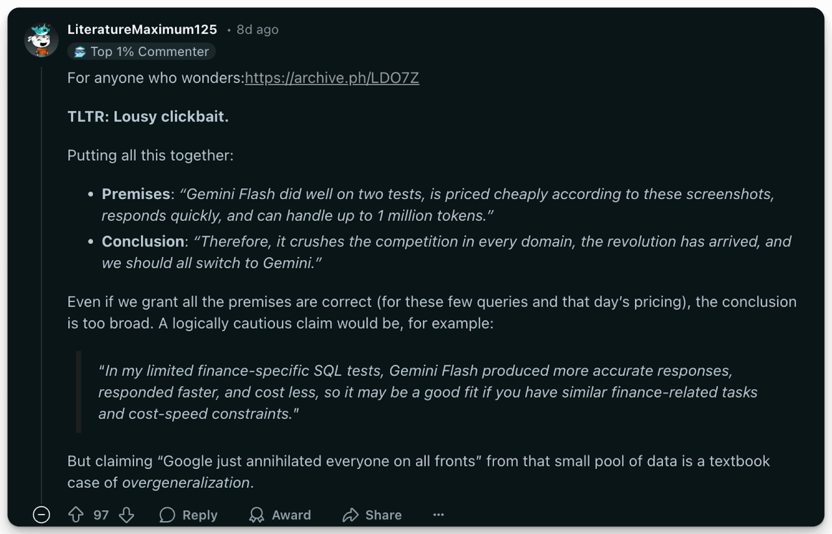Open the archive.ph/LDO7Z link

(x=332, y=78)
